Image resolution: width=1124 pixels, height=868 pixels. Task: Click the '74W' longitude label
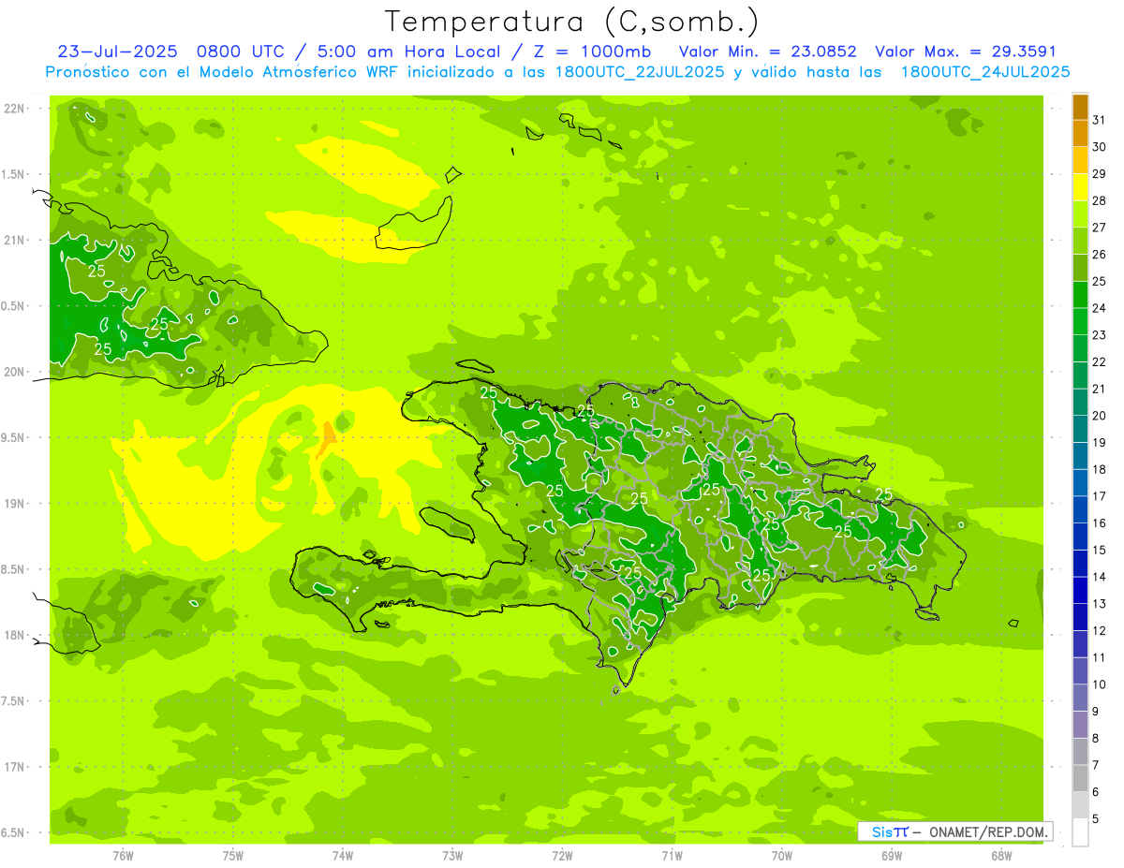coord(343,855)
